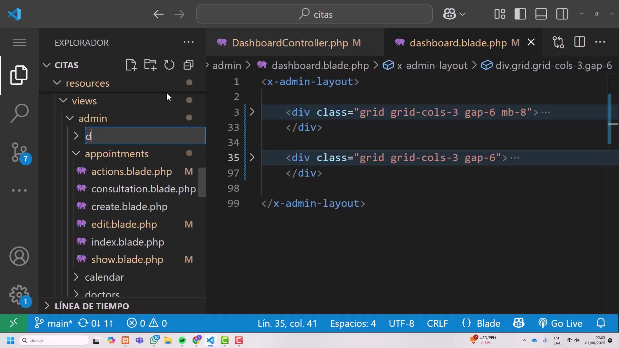Viewport: 619px width, 348px height.
Task: Open Explorer views and more actions menu
Action: pyautogui.click(x=188, y=42)
